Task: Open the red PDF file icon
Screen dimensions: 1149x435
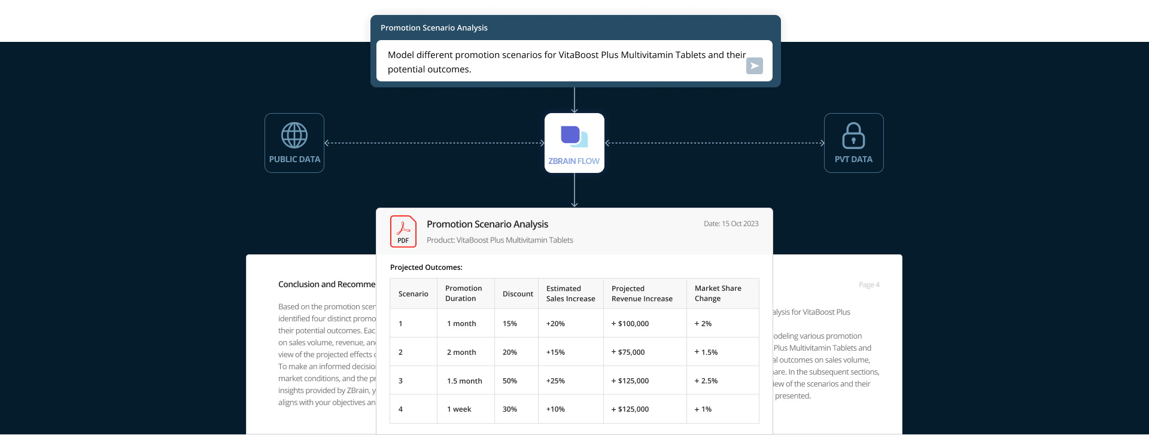Action: [x=403, y=232]
